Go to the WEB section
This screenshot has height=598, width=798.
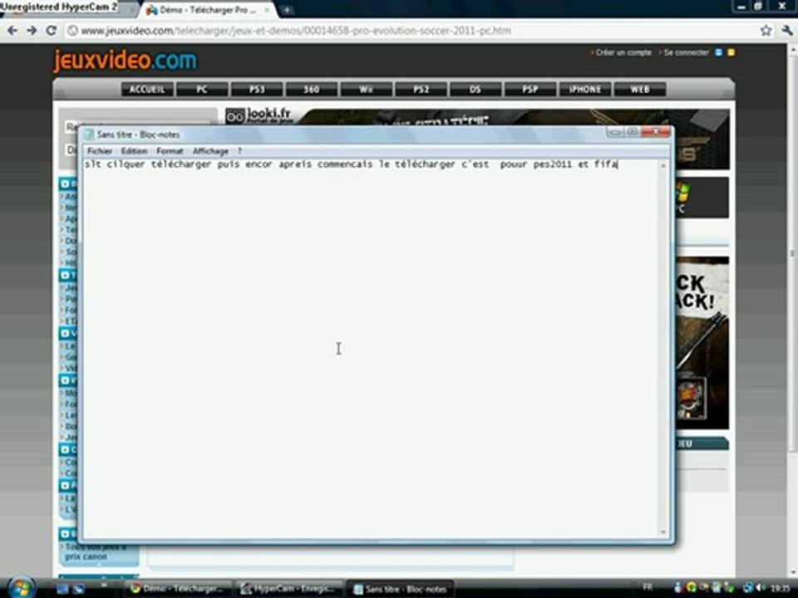[640, 90]
